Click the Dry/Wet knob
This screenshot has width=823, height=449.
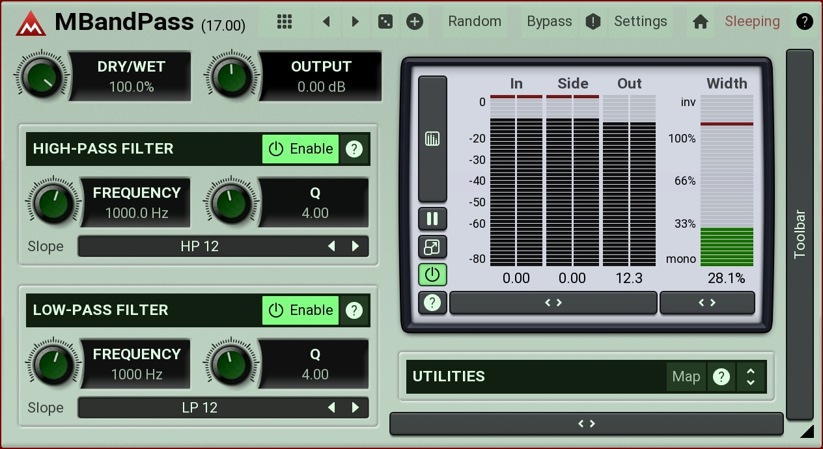point(40,77)
